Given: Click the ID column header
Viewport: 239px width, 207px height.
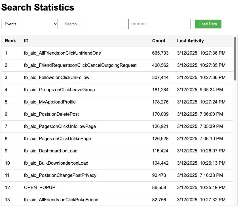Looking at the screenshot, I should pos(26,41).
